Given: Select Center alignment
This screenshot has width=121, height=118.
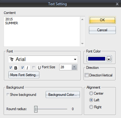Looking at the screenshot, I should pos(91,93).
